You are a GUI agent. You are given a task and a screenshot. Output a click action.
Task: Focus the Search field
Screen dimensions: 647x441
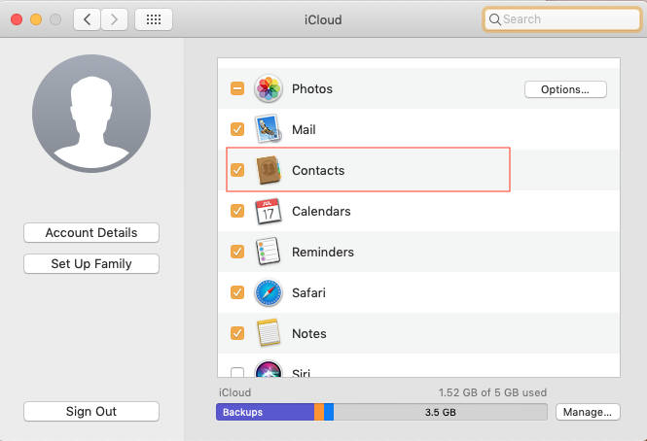561,19
